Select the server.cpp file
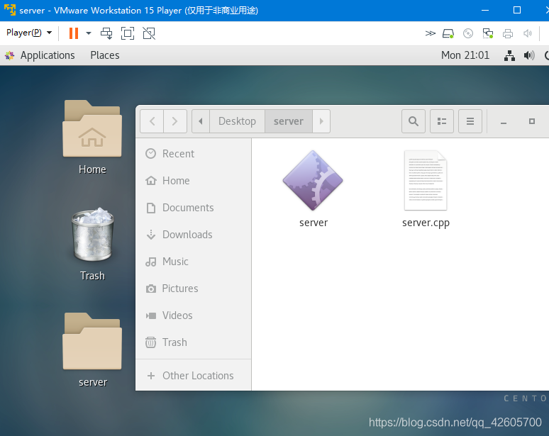Screen dimensions: 549x436 coord(426,189)
